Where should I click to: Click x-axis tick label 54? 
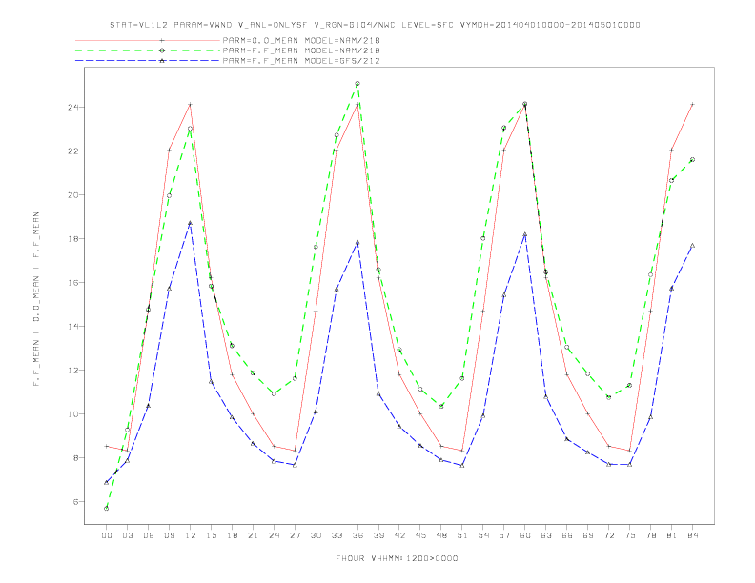point(483,535)
